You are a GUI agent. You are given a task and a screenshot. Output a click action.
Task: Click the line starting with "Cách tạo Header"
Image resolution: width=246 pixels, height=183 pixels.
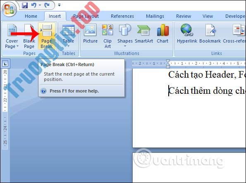(207, 74)
